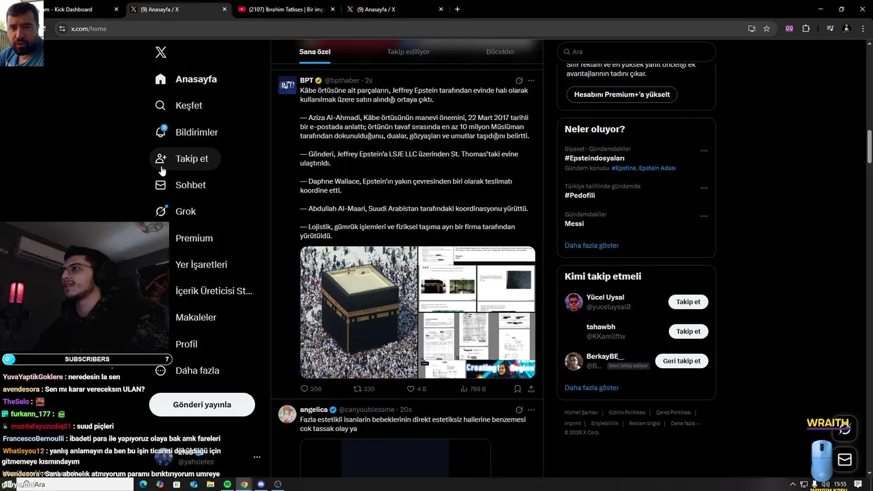Screen dimensions: 873x491
Task: Click the volume icon in system tray
Action: tap(825, 484)
